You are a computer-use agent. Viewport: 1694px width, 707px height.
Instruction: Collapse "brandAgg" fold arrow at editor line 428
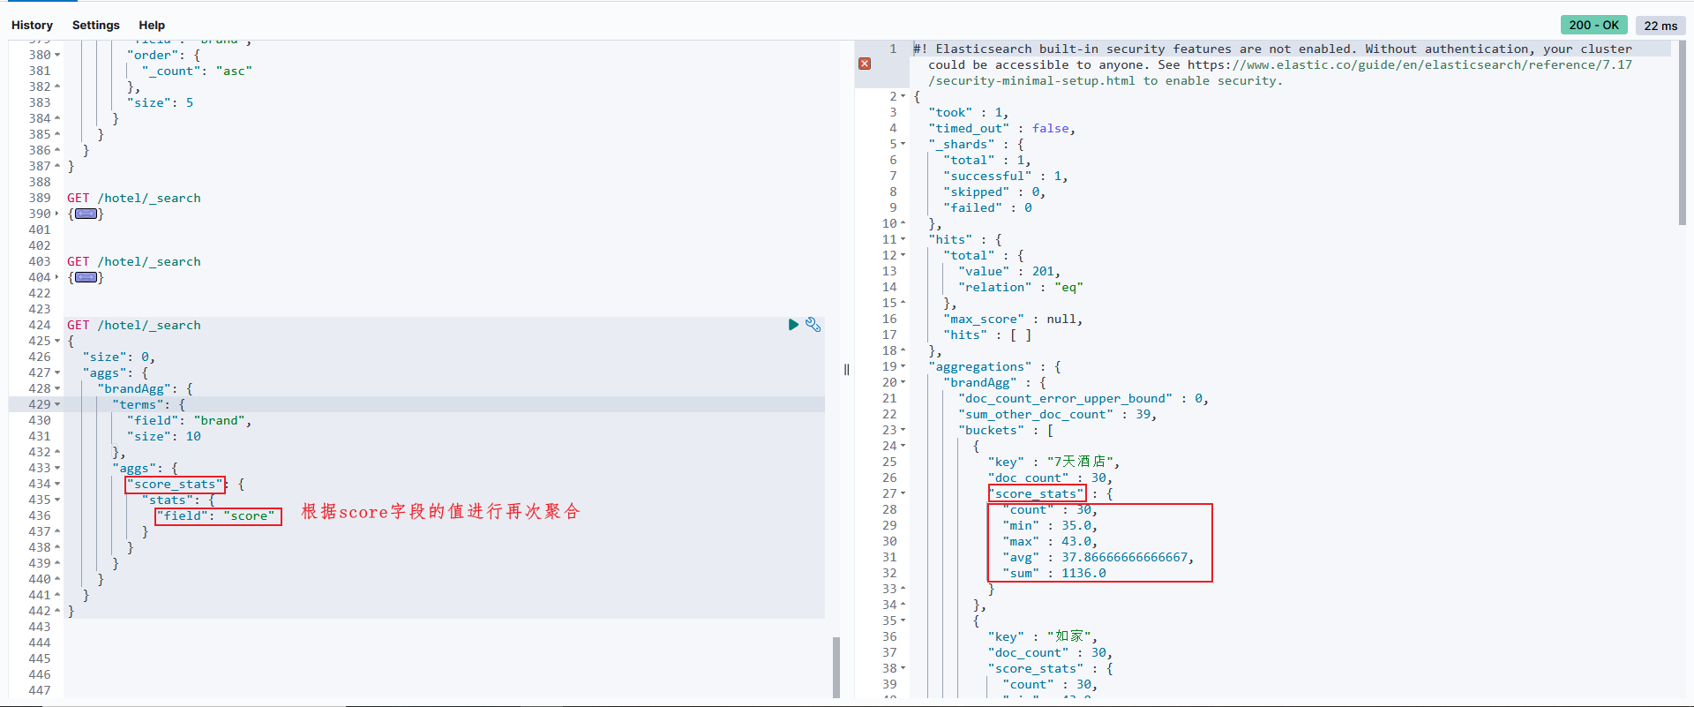(x=57, y=388)
